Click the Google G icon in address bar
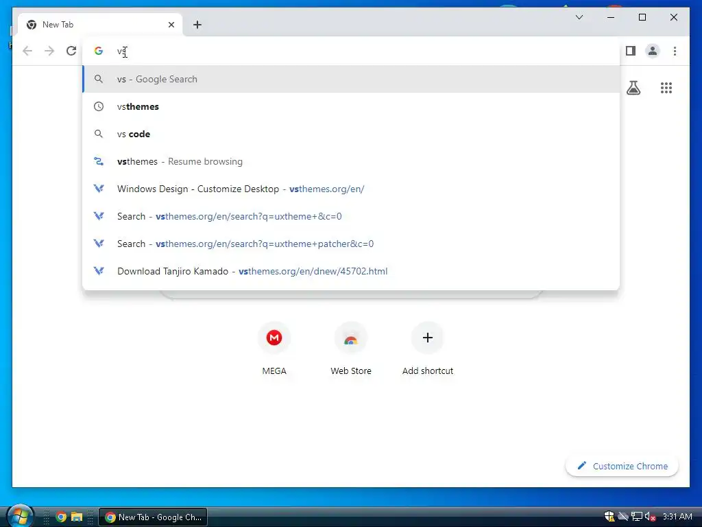The height and width of the screenshot is (527, 702). click(x=99, y=51)
